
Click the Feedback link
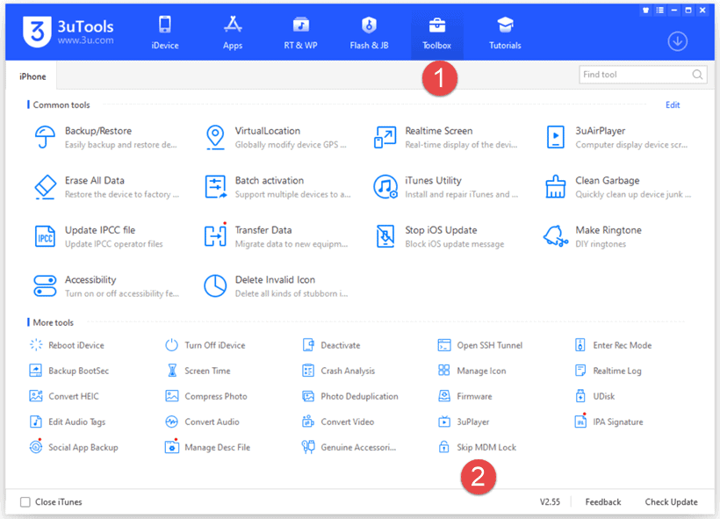pos(603,502)
